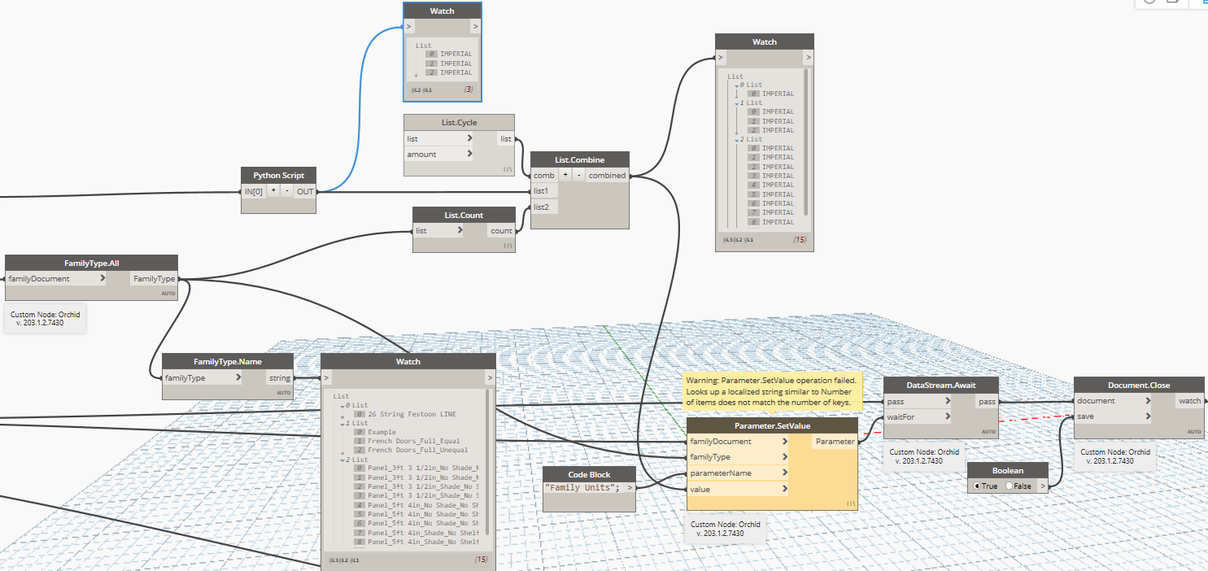The image size is (1208, 571).
Task: Click the 'watch' output port on Document.Close
Action: pos(1189,400)
